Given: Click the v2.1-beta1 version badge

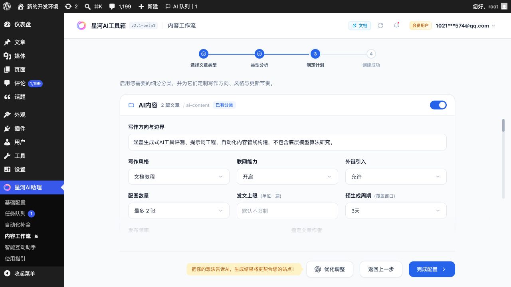Looking at the screenshot, I should pyautogui.click(x=143, y=26).
